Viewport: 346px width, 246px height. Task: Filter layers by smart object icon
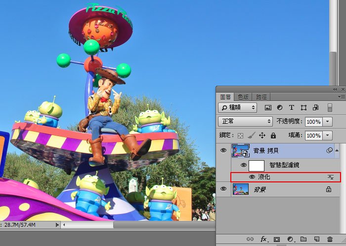315,107
